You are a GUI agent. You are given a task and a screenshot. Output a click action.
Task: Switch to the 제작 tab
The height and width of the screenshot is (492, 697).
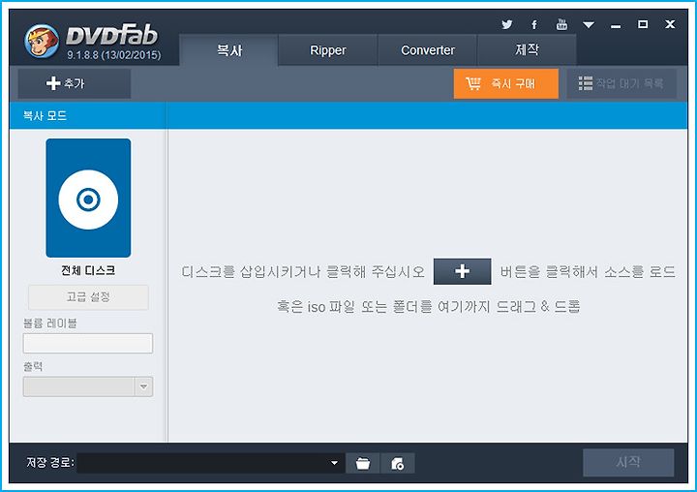tap(527, 50)
